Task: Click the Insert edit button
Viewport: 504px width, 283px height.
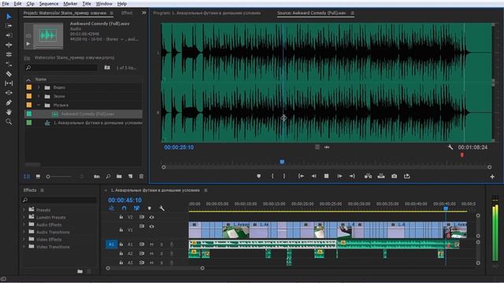Action: click(368, 176)
